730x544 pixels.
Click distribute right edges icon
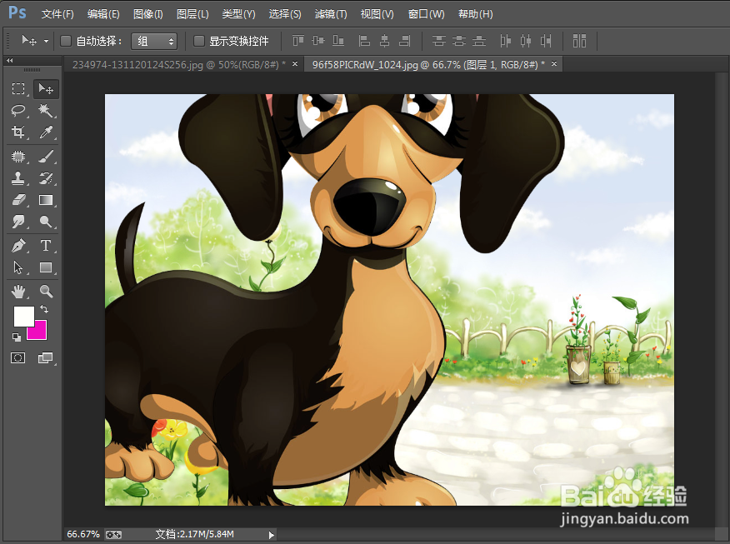pos(546,41)
